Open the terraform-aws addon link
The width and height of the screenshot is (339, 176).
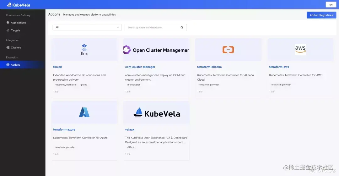tap(279, 67)
